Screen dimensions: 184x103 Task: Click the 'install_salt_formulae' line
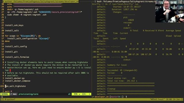pos(17,57)
